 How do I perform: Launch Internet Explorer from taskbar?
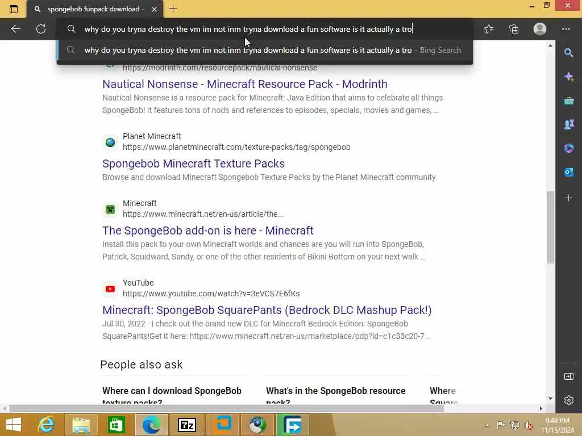click(46, 425)
